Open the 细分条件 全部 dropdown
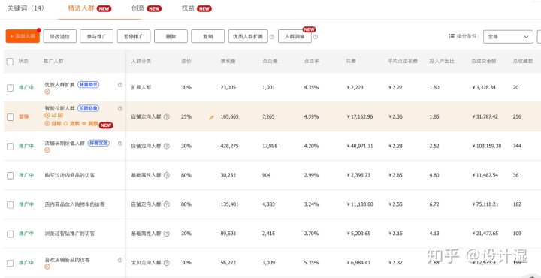 pos(508,37)
